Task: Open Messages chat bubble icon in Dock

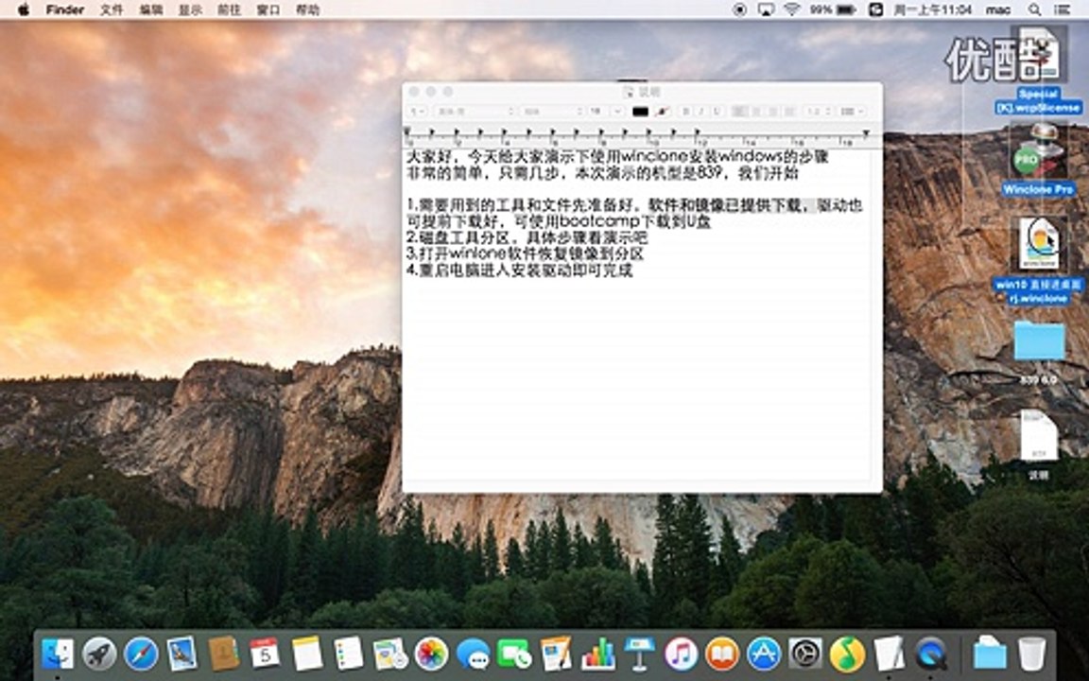Action: tap(473, 654)
